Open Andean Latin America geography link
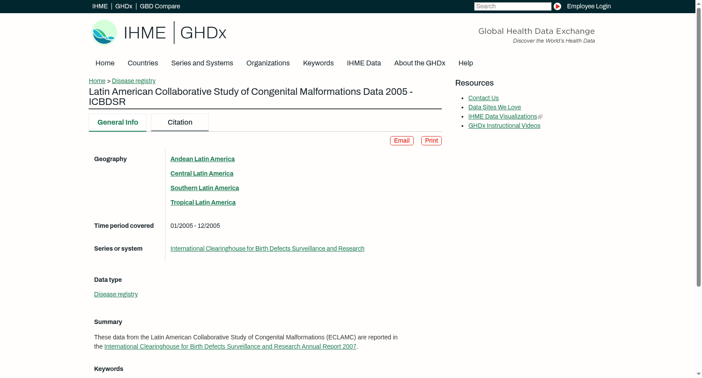 pos(203,159)
